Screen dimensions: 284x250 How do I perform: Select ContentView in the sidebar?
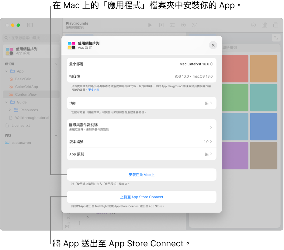coord(31,94)
